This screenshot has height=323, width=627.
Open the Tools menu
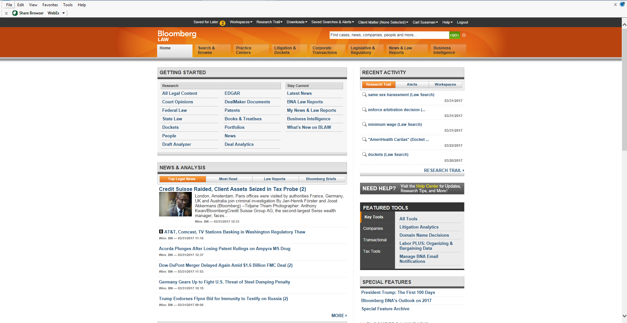tap(68, 5)
